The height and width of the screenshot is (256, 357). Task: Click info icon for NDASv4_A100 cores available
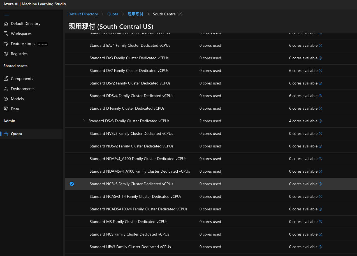320,159
